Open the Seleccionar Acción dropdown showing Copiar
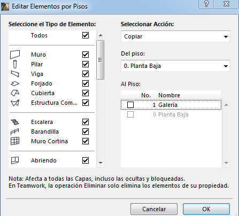Screen dimensions: 239x216 point(175,36)
